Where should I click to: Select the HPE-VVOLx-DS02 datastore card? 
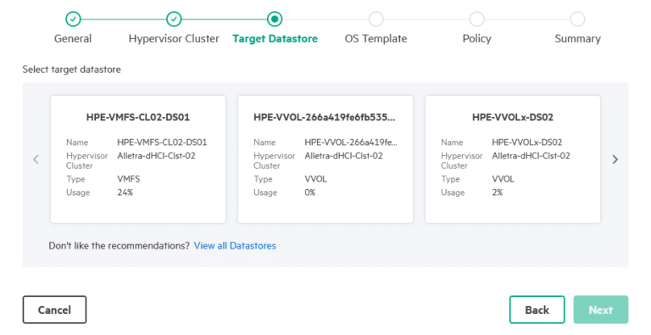513,159
